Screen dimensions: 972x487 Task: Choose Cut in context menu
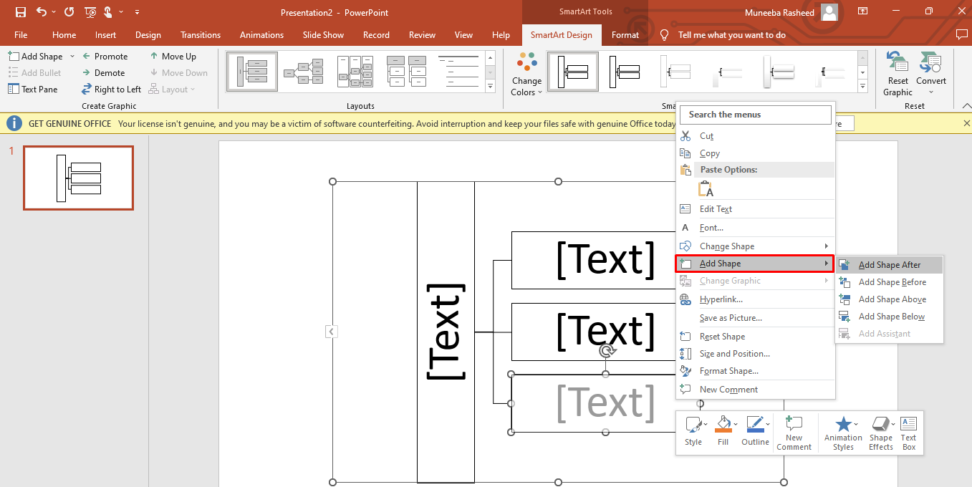756,135
